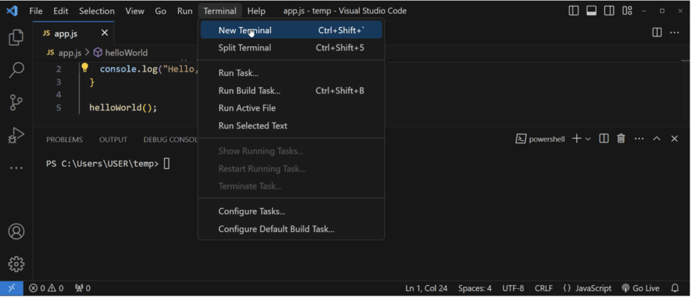Toggle the primary side bar layout button
The image size is (691, 297).
574,11
